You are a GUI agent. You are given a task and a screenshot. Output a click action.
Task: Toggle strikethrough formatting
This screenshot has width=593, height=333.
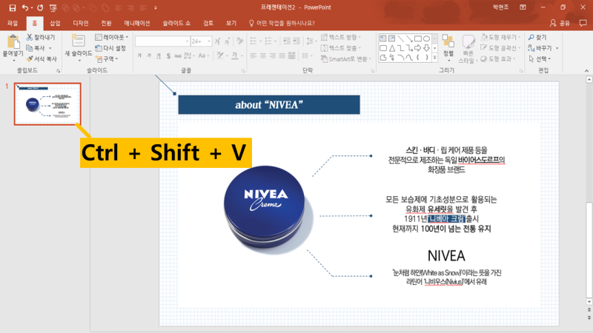178,56
